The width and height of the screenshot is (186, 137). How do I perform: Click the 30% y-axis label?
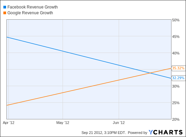[x=176, y=86]
